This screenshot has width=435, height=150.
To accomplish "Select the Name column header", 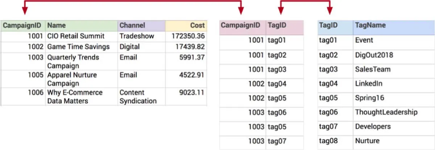I will tap(81, 25).
